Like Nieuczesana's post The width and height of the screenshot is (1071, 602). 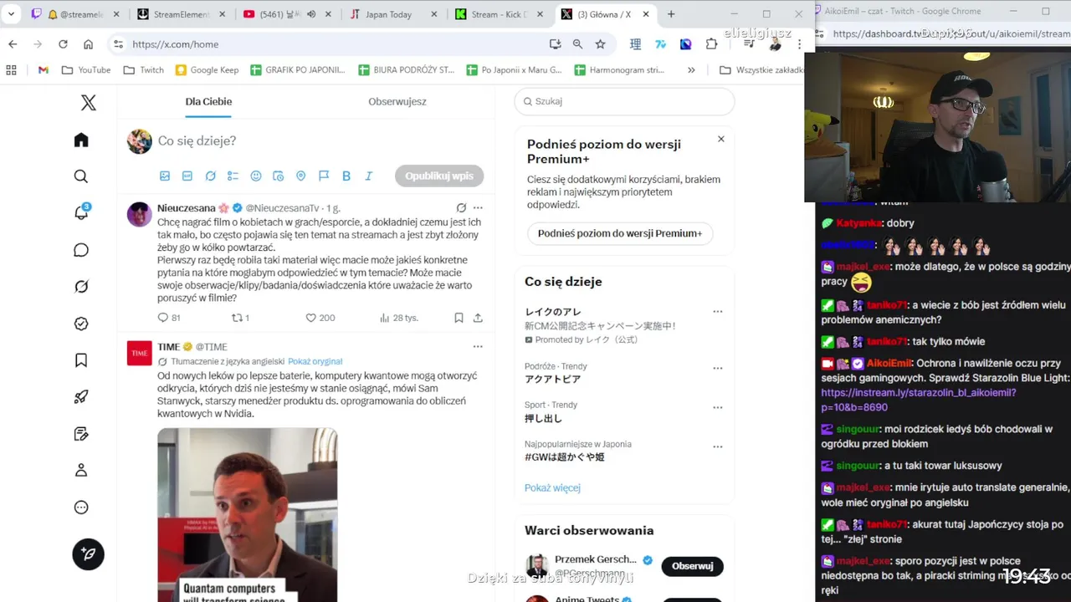point(320,318)
